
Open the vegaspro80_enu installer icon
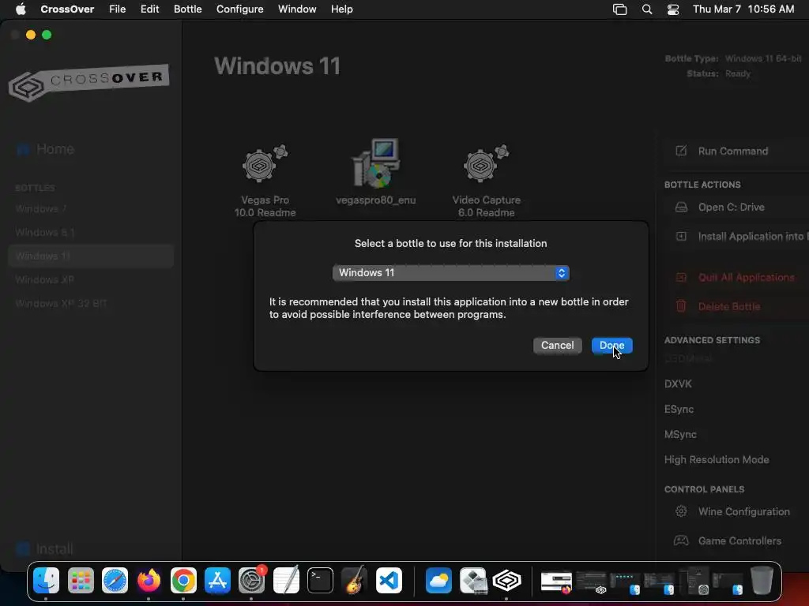[x=376, y=163]
